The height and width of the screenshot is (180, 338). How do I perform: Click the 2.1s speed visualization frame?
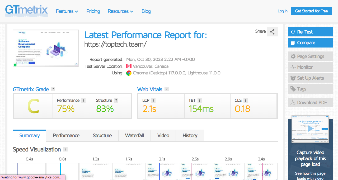pos(162,172)
